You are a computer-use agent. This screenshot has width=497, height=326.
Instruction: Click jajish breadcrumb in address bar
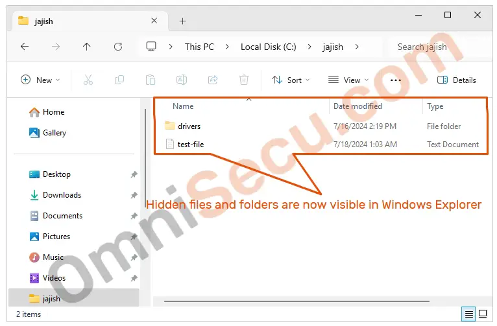[x=333, y=47]
